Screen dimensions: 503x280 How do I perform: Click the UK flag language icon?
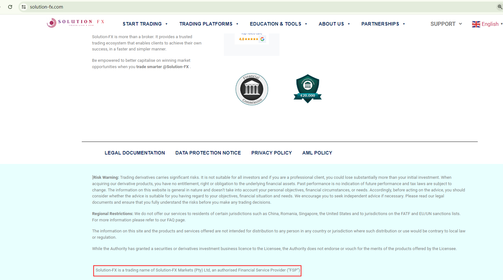pyautogui.click(x=476, y=24)
